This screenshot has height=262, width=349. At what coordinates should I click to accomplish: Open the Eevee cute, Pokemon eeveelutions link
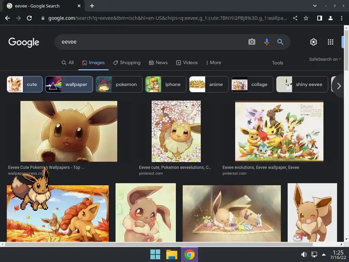175,167
